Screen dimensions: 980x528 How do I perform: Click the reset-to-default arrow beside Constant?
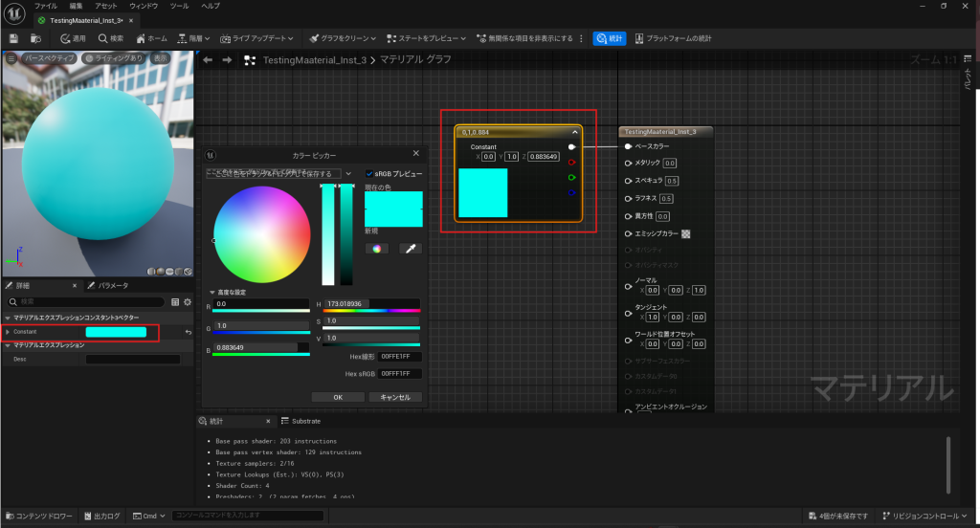(188, 332)
